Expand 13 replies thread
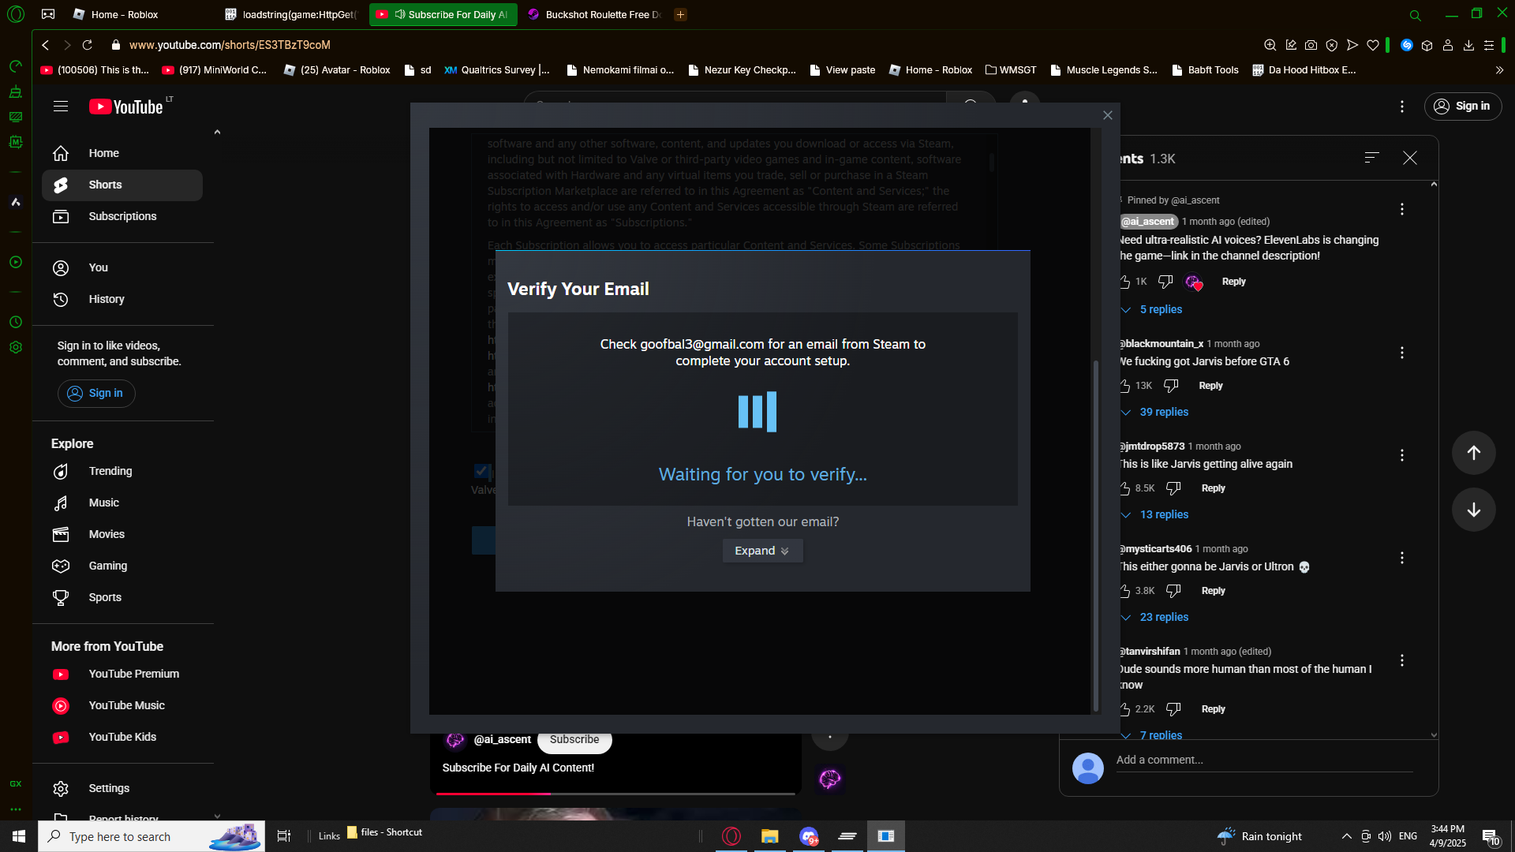The width and height of the screenshot is (1515, 852). [x=1156, y=514]
